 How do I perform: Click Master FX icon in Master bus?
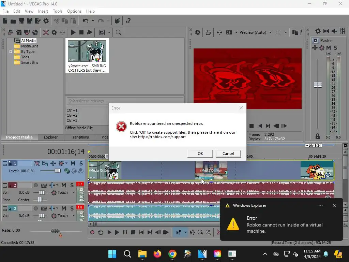click(315, 48)
